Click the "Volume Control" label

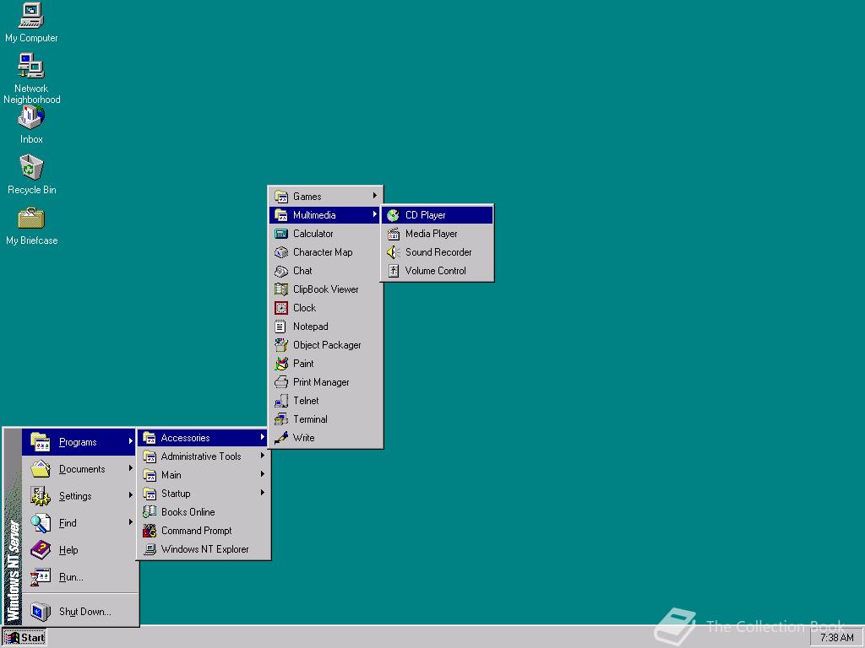coord(435,271)
